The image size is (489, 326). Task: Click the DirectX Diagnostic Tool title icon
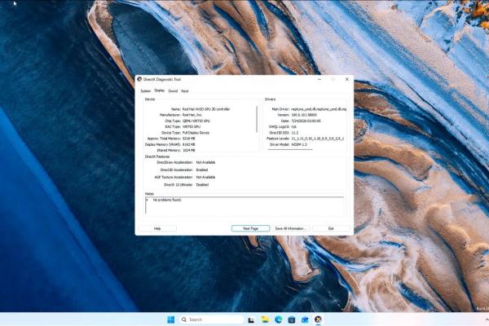pos(139,79)
